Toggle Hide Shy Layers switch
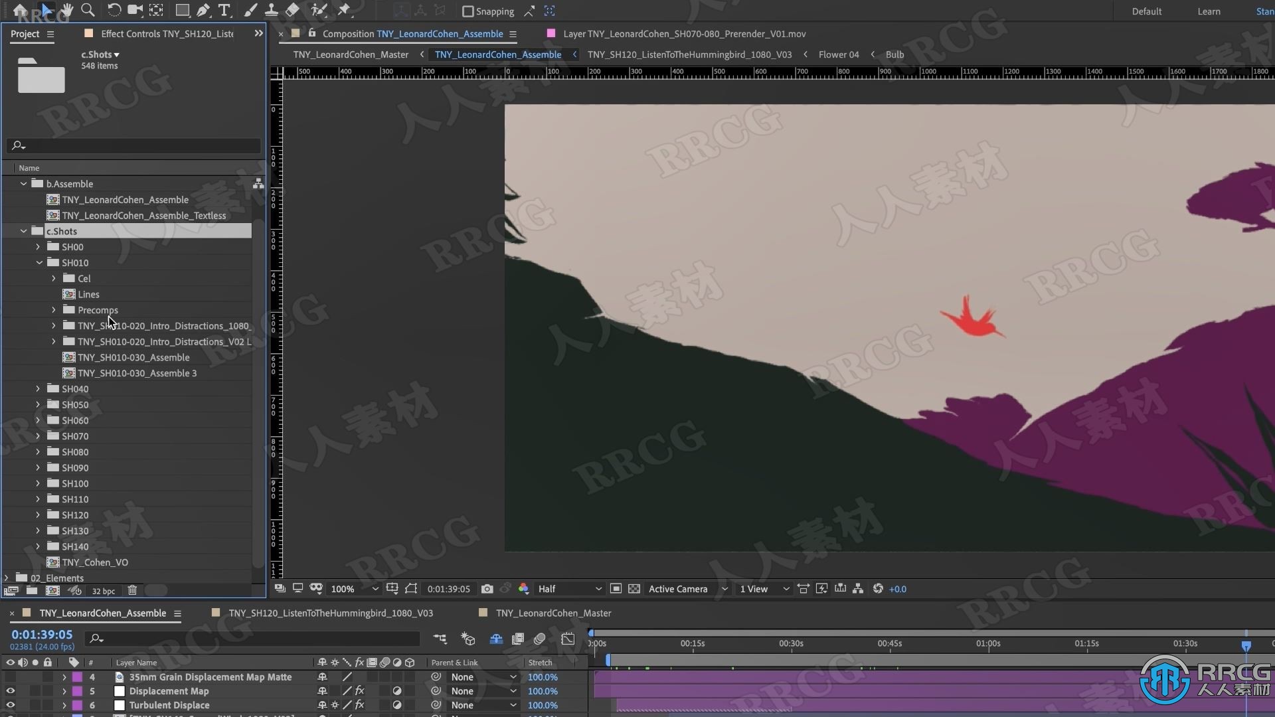This screenshot has height=717, width=1275. [496, 639]
